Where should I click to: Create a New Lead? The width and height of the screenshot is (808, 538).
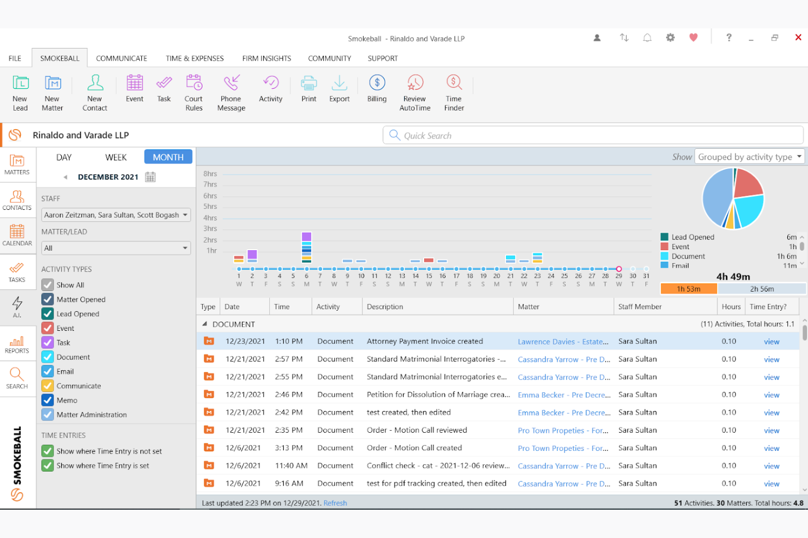20,93
